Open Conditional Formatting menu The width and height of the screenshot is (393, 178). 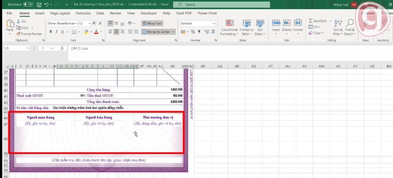[229, 28]
